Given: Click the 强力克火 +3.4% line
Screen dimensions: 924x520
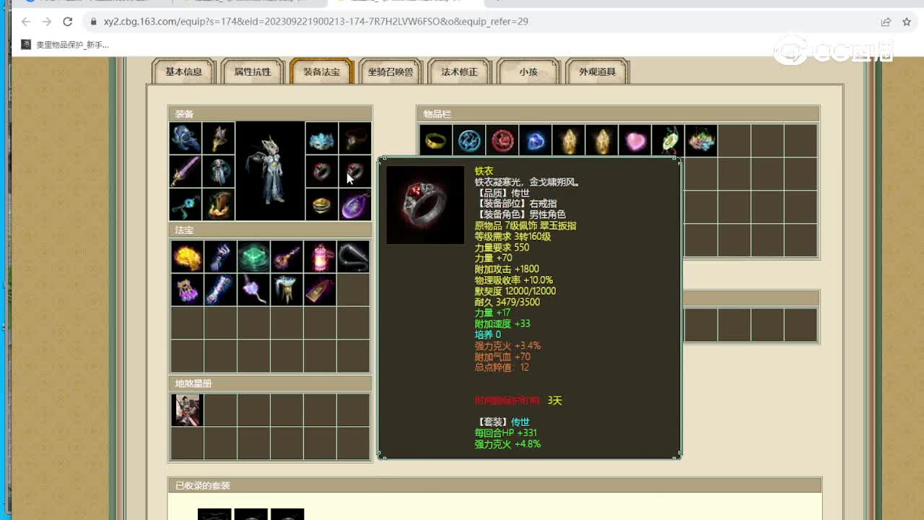Looking at the screenshot, I should pyautogui.click(x=507, y=345).
